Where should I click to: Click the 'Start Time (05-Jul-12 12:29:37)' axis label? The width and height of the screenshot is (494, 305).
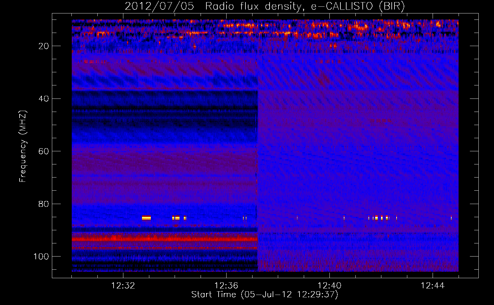pyautogui.click(x=265, y=294)
